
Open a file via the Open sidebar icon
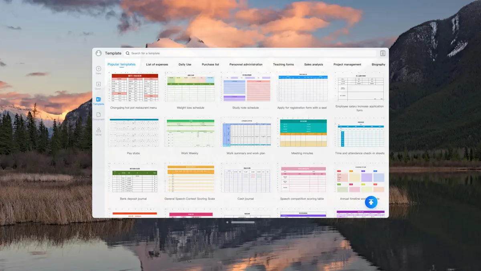click(98, 85)
